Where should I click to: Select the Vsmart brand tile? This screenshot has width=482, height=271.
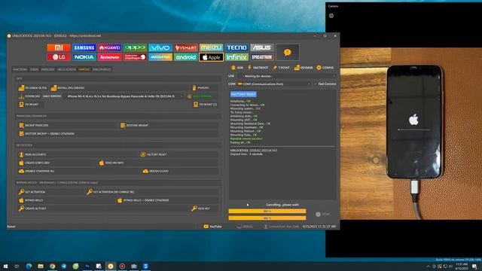[186, 47]
